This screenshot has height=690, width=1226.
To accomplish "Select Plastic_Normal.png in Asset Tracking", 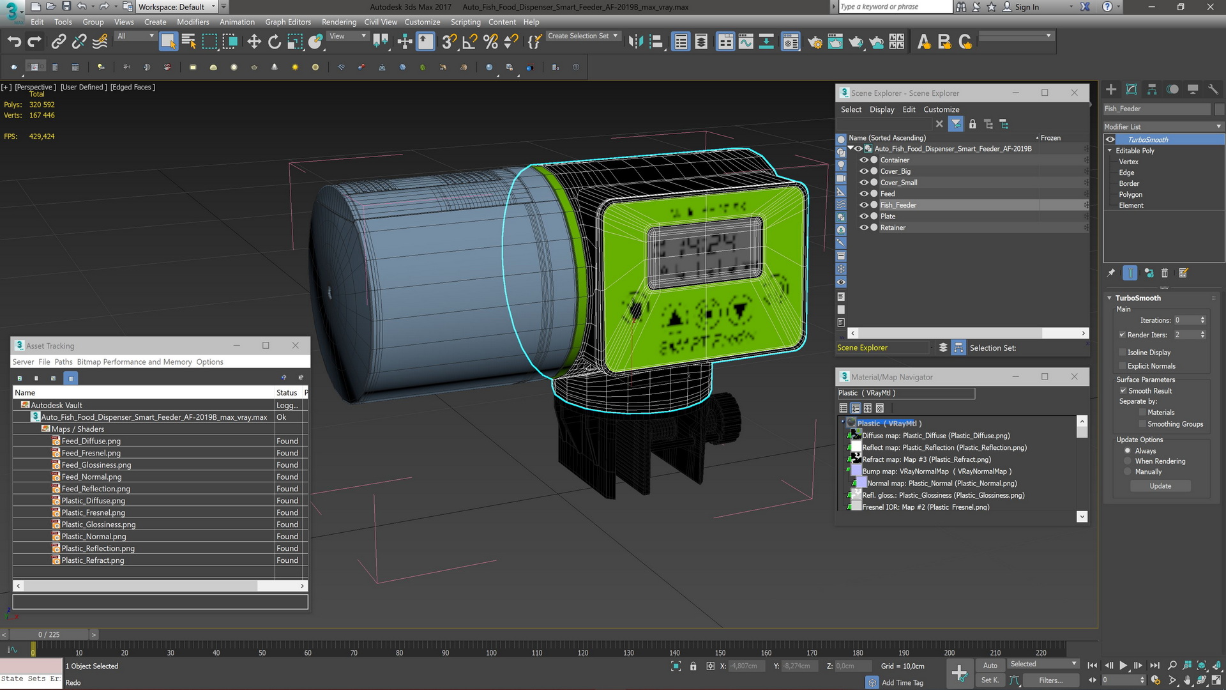I will tap(94, 537).
